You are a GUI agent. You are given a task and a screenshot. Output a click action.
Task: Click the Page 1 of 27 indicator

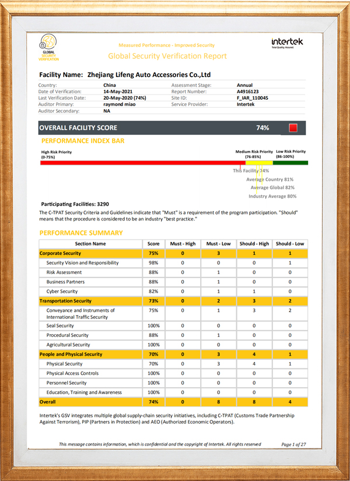tap(293, 444)
